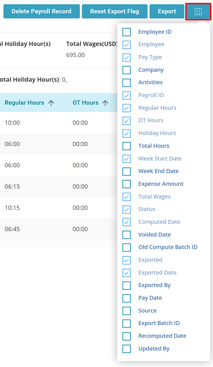Click the column chooser icon button
Image resolution: width=213 pixels, height=367 pixels.
coord(198,11)
